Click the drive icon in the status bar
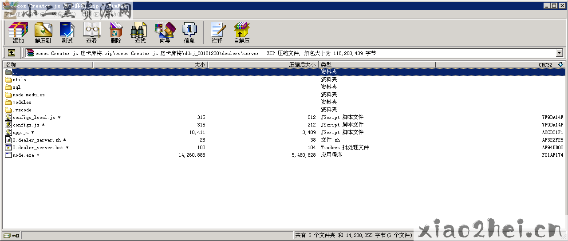The width and height of the screenshot is (568, 241). point(7,235)
